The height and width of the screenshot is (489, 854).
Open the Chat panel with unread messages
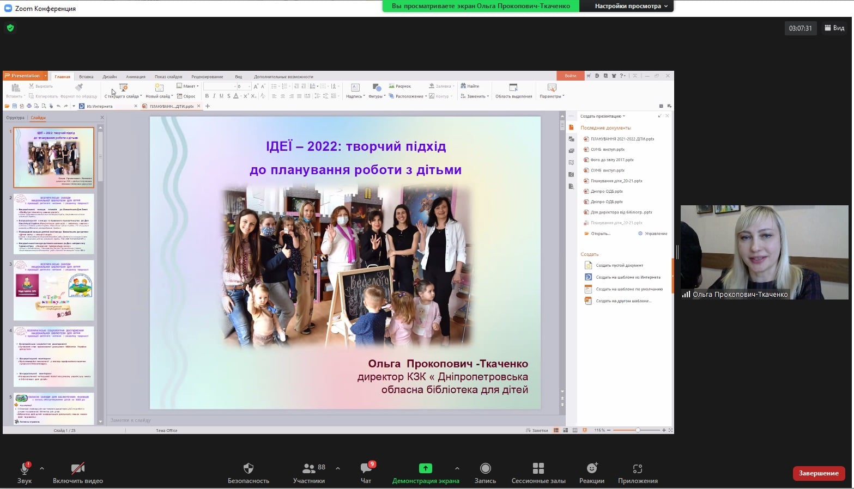(366, 468)
